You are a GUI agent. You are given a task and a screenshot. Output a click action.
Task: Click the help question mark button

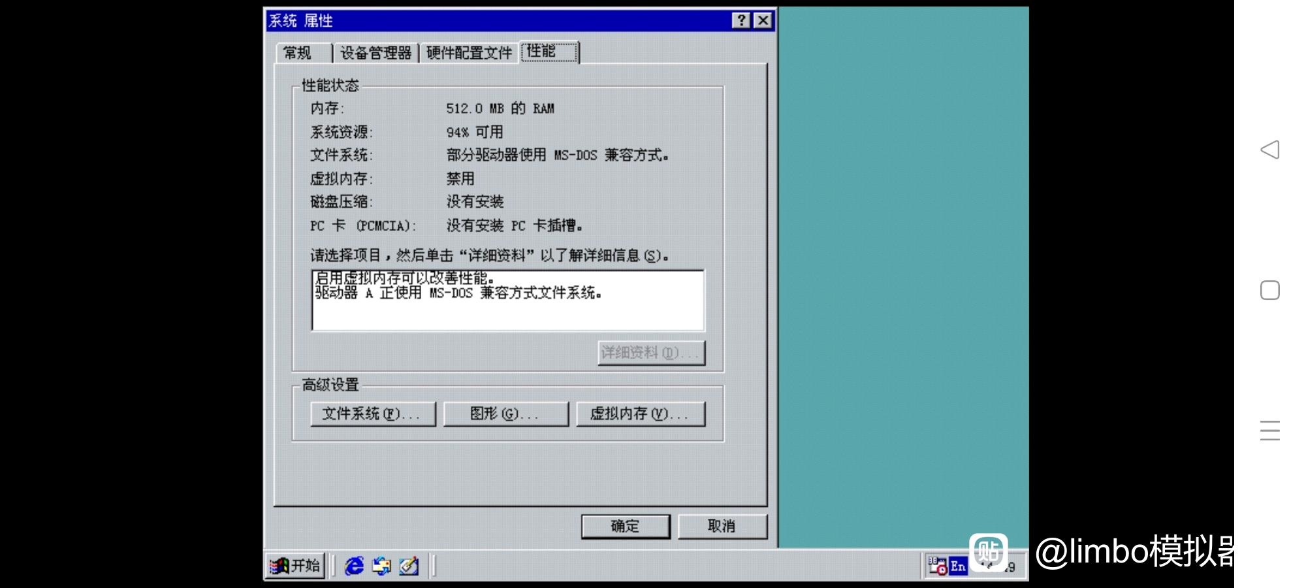click(741, 20)
